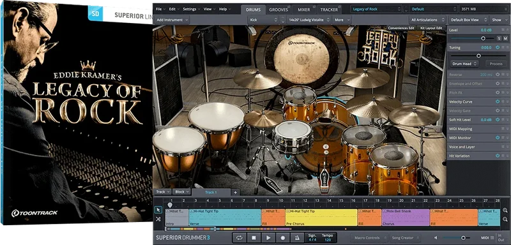Click the stop transport button
Image resolution: width=511 pixels, height=245 pixels.
pos(254,238)
